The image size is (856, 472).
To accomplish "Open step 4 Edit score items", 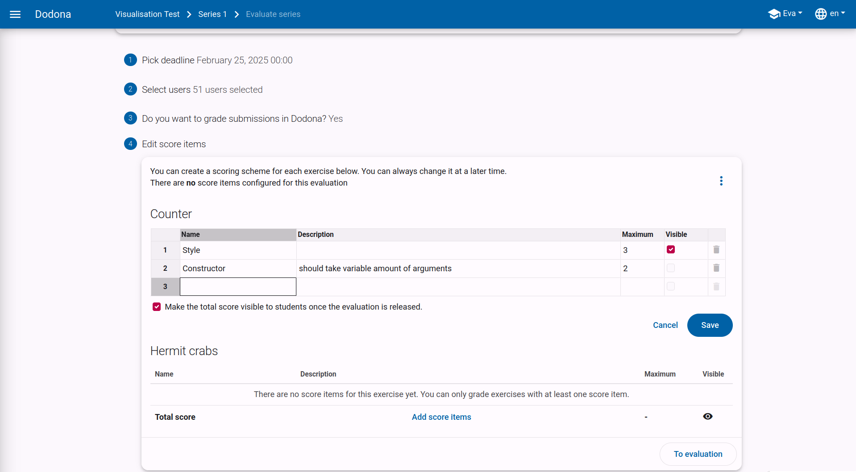I will point(165,144).
